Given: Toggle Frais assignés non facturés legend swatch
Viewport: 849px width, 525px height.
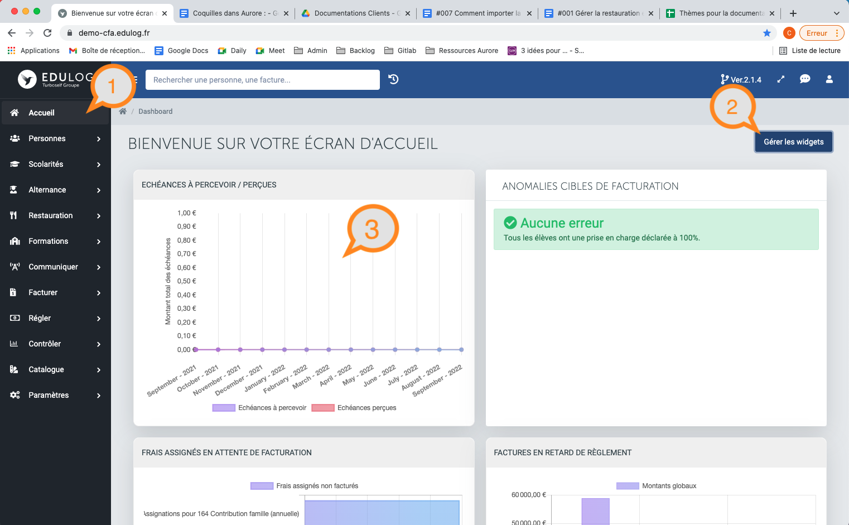Looking at the screenshot, I should 262,486.
